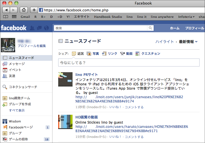Viewport: 205px width, 143px height.
Task: Select クエスチョン question share option
Action: [x=148, y=54]
